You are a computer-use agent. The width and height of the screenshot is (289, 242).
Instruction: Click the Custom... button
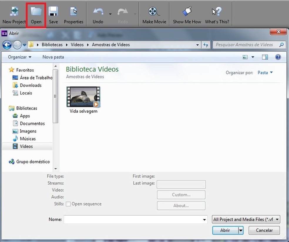point(181,194)
